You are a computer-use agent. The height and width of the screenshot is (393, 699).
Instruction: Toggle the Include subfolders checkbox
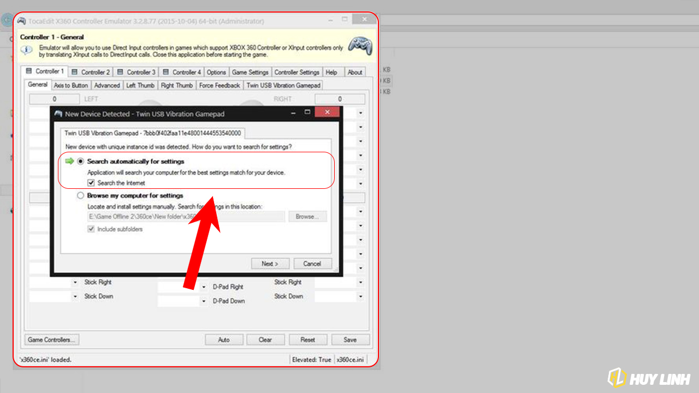click(91, 229)
